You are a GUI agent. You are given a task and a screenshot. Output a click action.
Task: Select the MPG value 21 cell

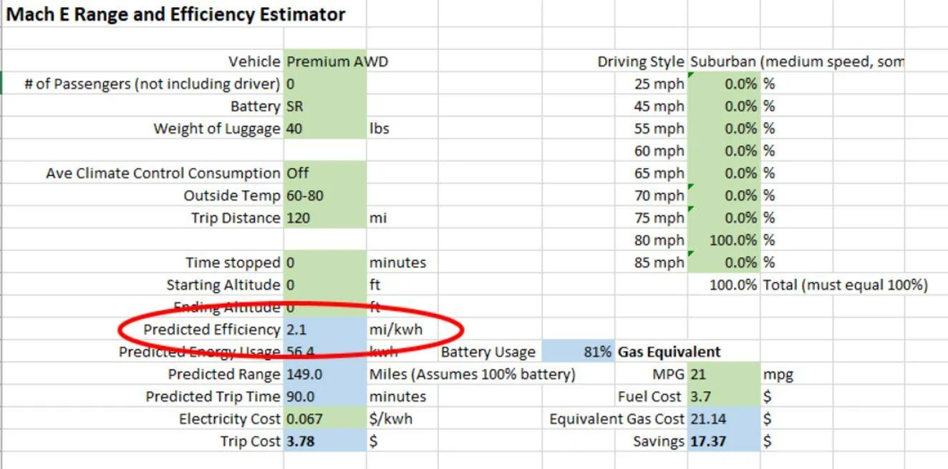pyautogui.click(x=724, y=374)
